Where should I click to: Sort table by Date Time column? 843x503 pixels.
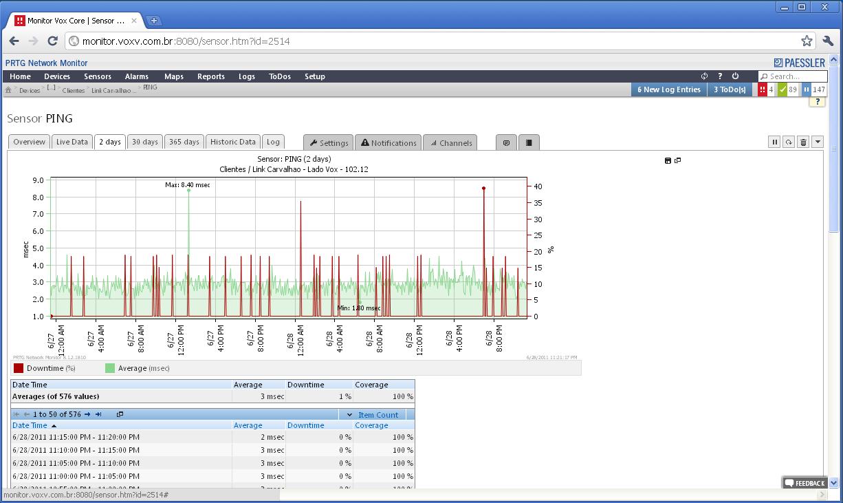pos(30,425)
